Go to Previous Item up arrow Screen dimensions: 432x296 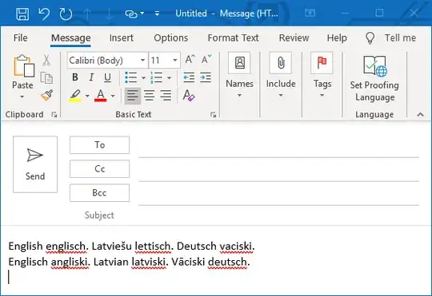87,14
